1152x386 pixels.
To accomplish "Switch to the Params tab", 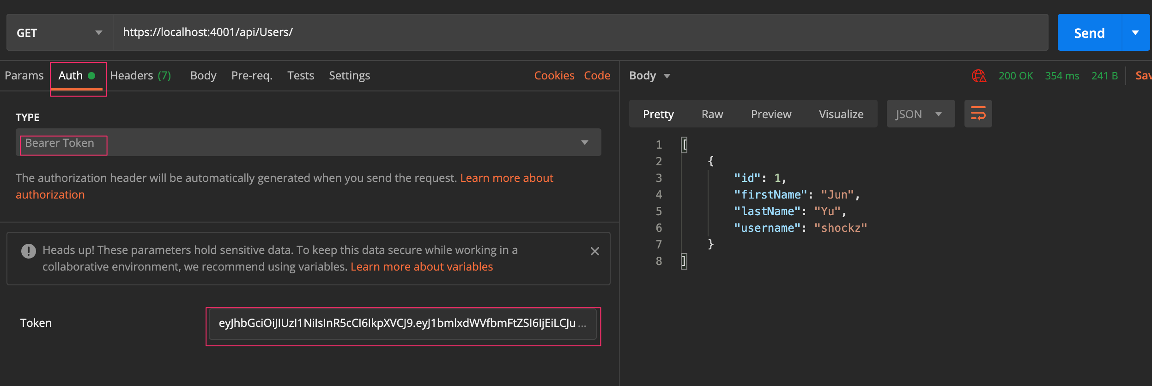I will pos(24,76).
